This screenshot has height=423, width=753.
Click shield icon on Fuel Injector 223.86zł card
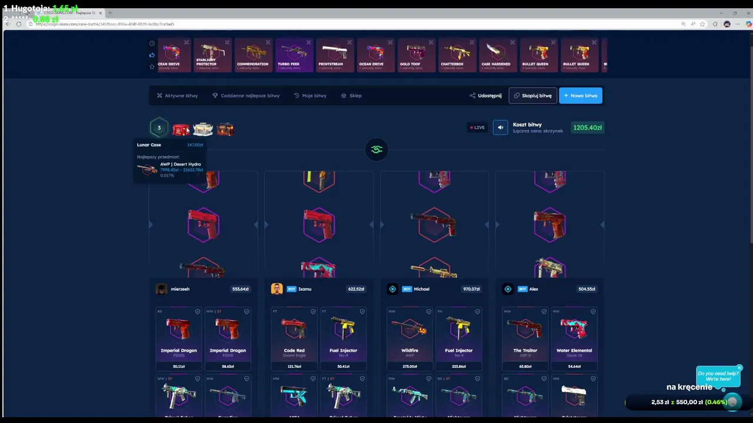(477, 311)
